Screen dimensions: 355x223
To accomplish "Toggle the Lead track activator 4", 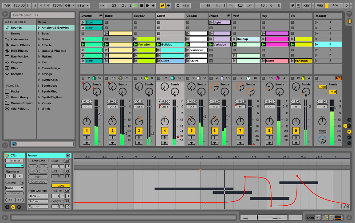I will [x=165, y=131].
